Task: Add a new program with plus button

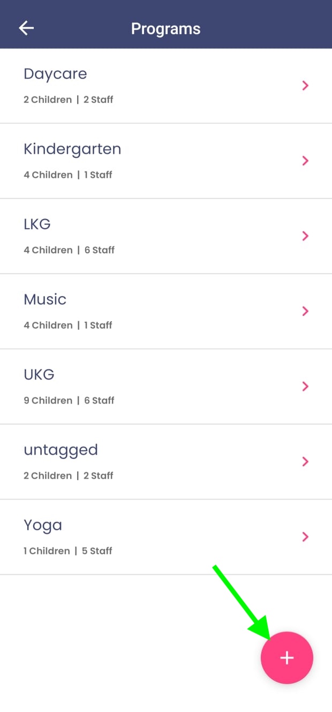Action: click(x=287, y=658)
